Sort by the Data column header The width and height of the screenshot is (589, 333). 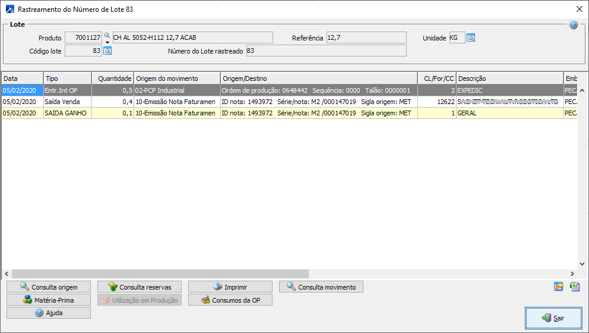pyautogui.click(x=23, y=78)
